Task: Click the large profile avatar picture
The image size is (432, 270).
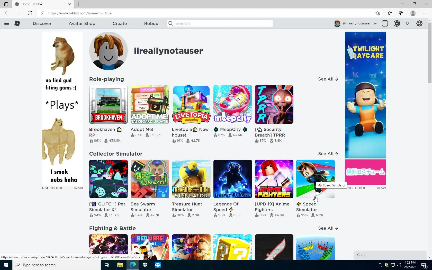Action: click(x=109, y=51)
